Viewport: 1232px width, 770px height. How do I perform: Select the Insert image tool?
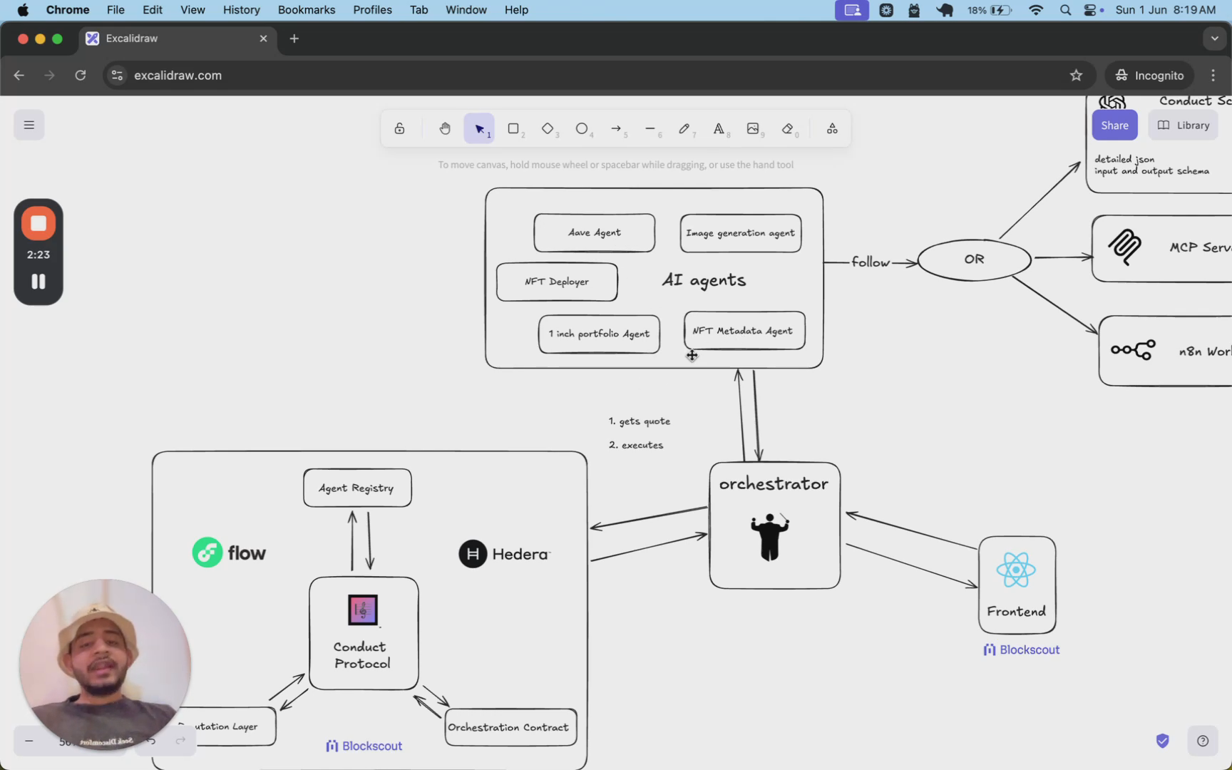753,128
